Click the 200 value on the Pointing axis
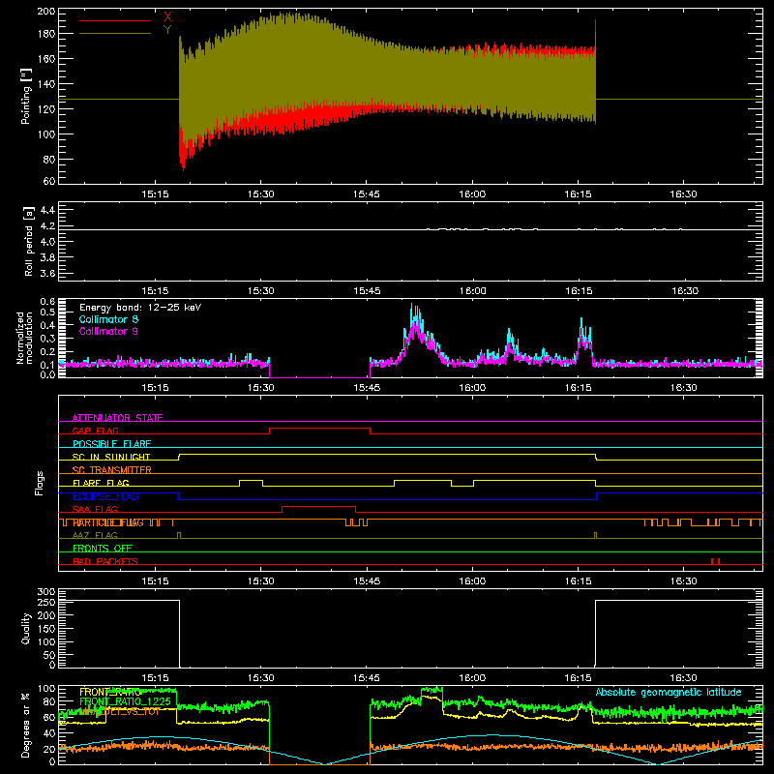Viewport: 774px width, 774px height. [x=46, y=12]
